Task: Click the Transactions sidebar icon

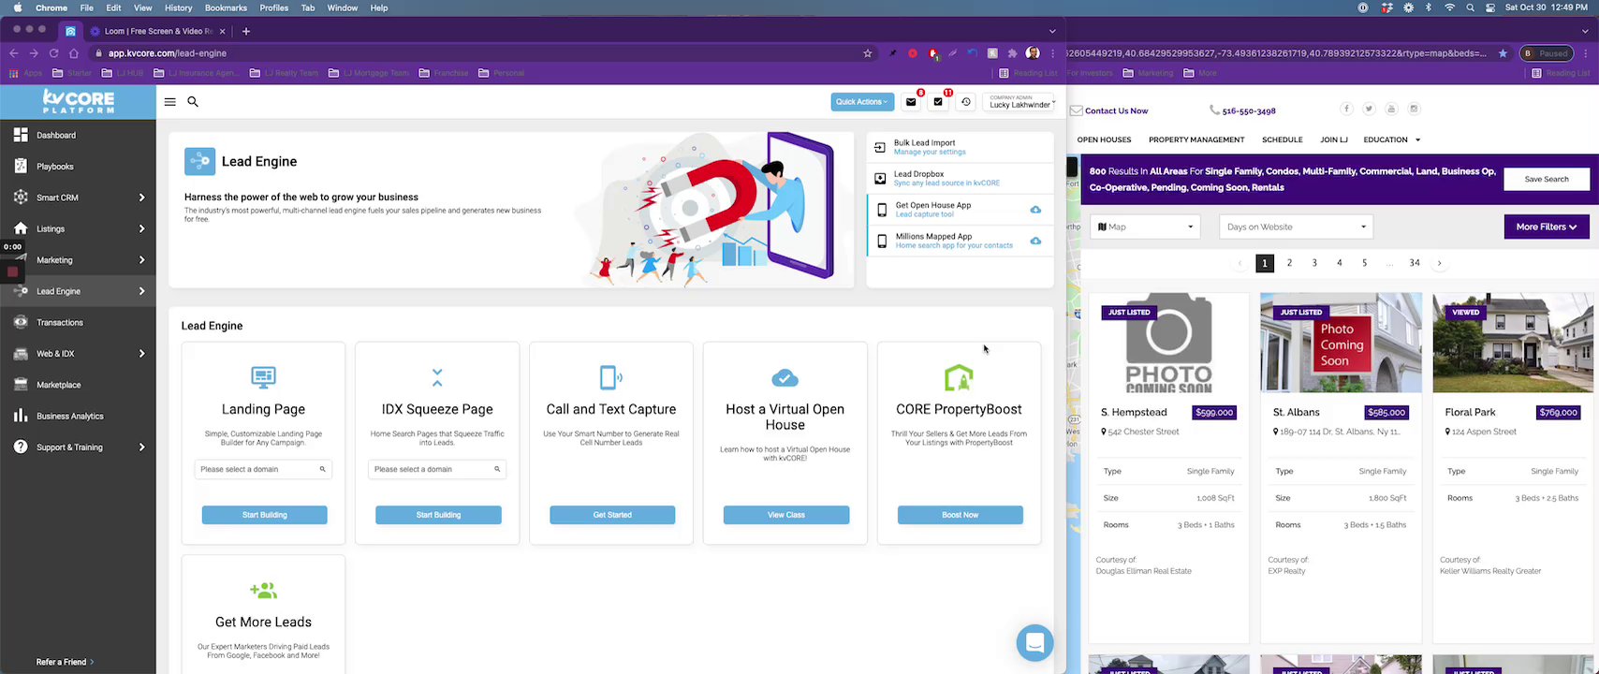Action: pos(21,322)
